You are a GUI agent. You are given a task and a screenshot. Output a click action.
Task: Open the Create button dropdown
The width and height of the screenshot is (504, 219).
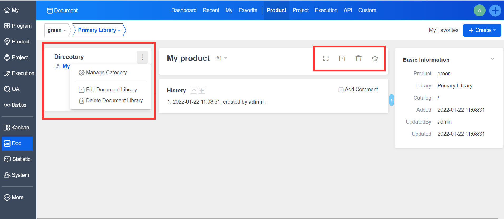coord(482,30)
